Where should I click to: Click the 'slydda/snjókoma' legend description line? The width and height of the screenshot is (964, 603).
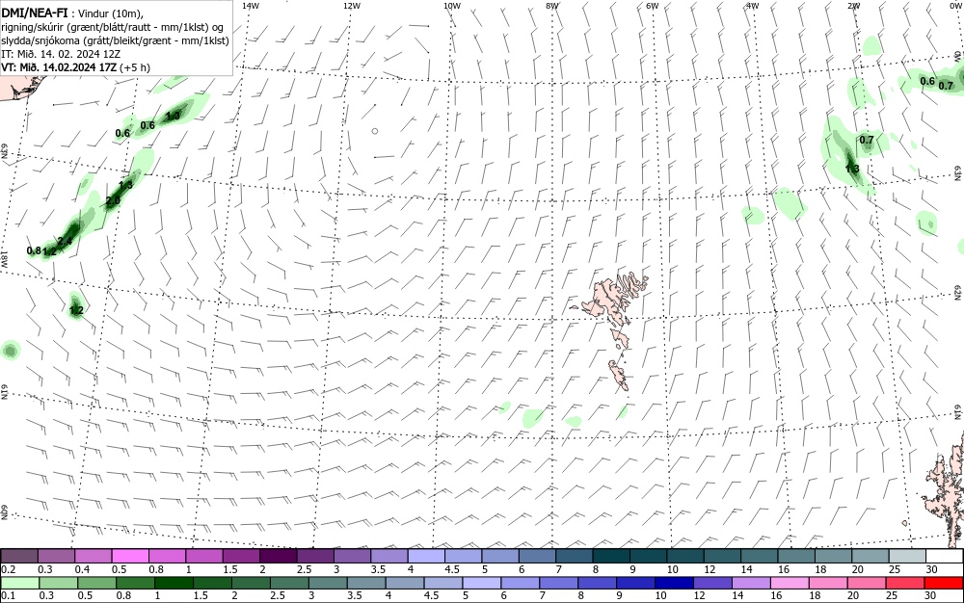(x=116, y=40)
